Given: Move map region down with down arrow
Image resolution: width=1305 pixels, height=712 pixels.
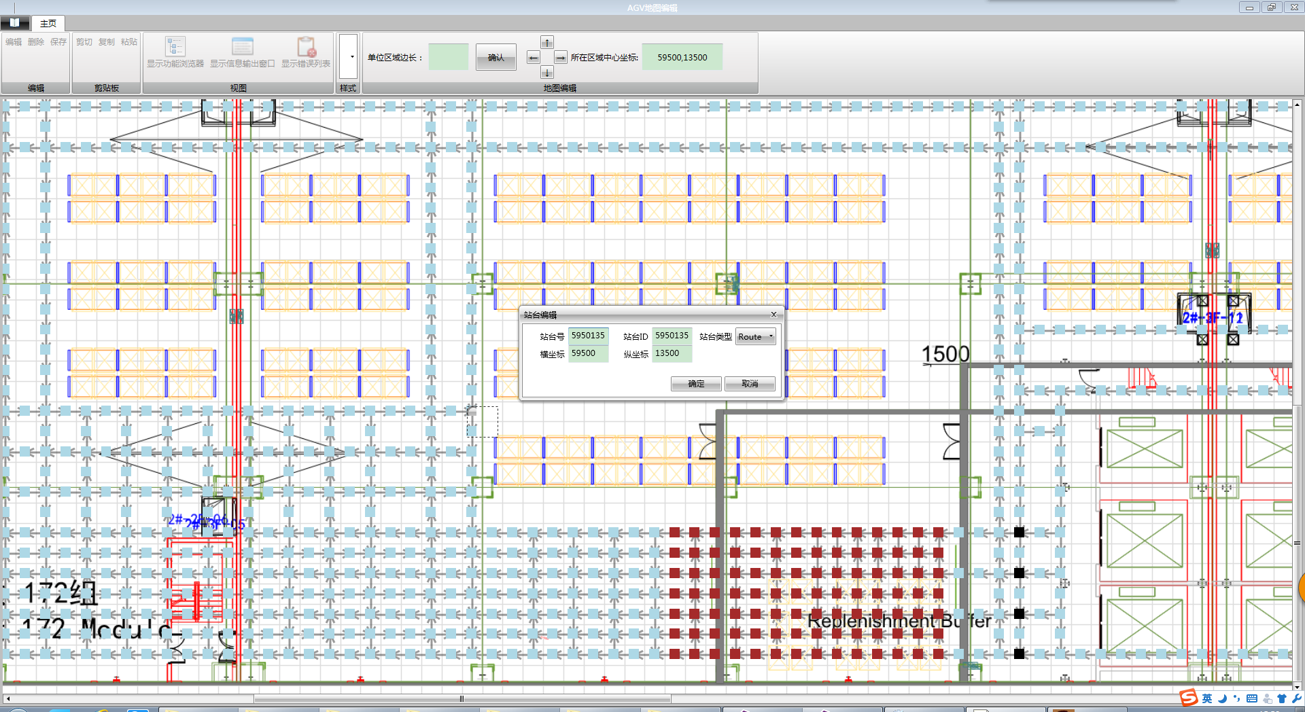Looking at the screenshot, I should click(x=547, y=73).
